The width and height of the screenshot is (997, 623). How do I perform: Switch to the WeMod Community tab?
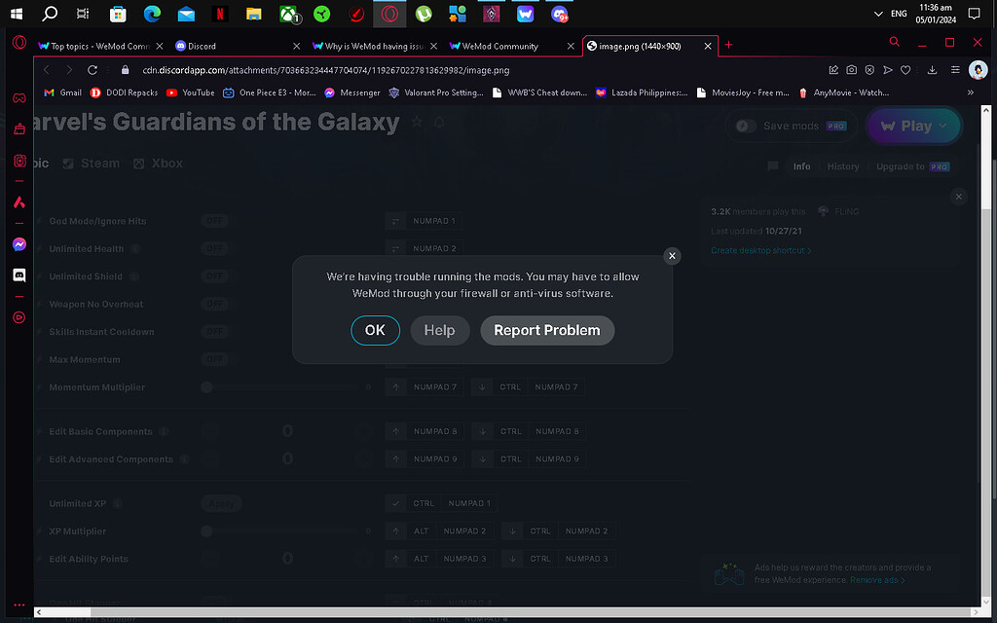pyautogui.click(x=498, y=45)
